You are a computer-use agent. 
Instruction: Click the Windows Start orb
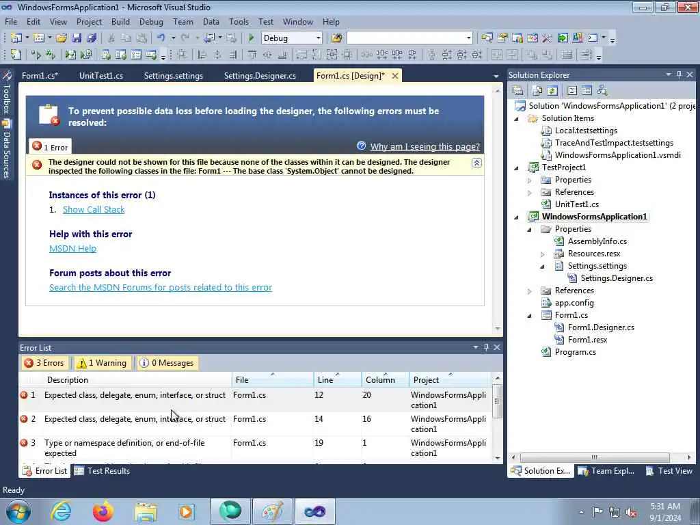tap(18, 511)
